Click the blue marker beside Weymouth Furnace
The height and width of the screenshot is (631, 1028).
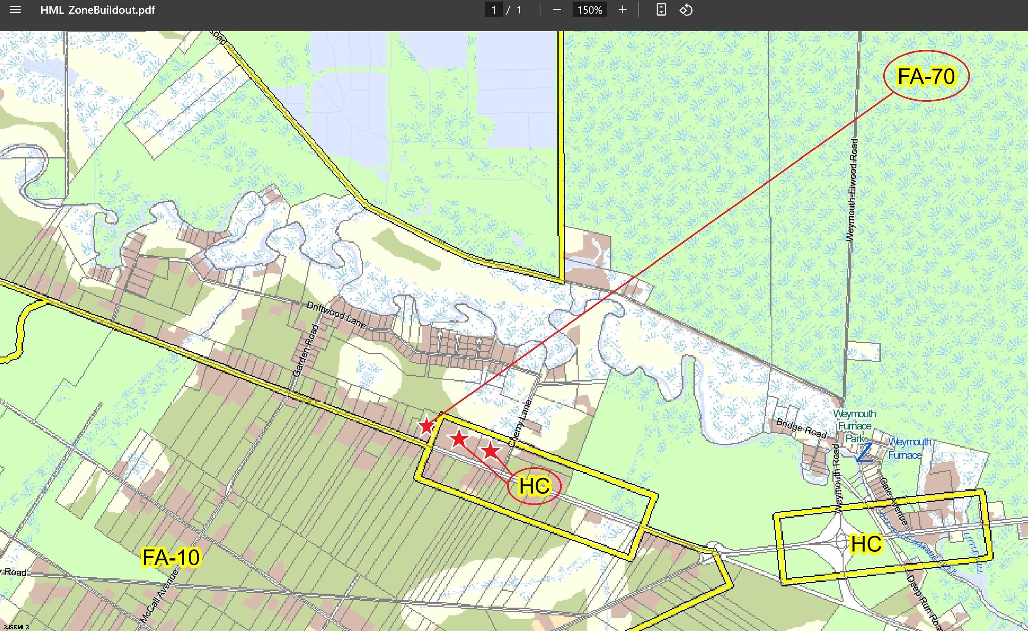click(x=864, y=453)
